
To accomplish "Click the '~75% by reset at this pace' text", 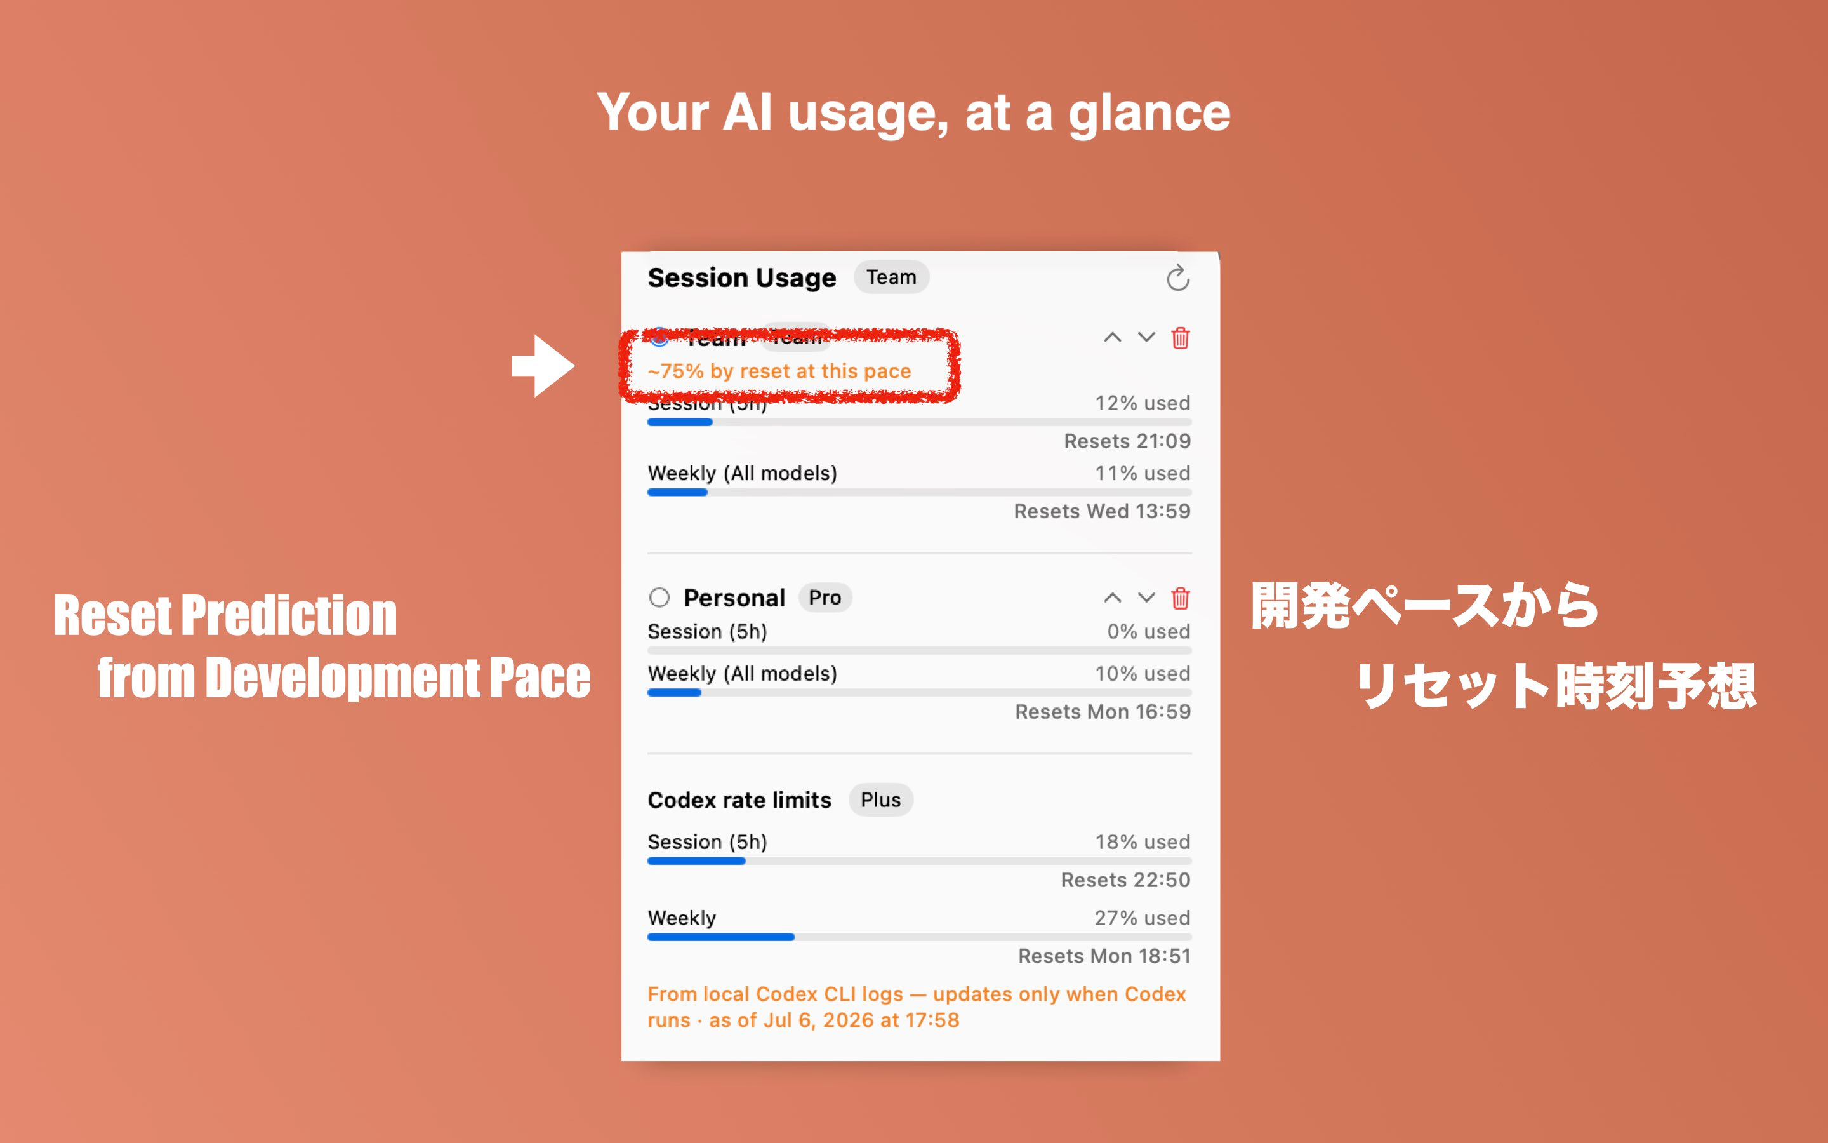I will point(779,371).
